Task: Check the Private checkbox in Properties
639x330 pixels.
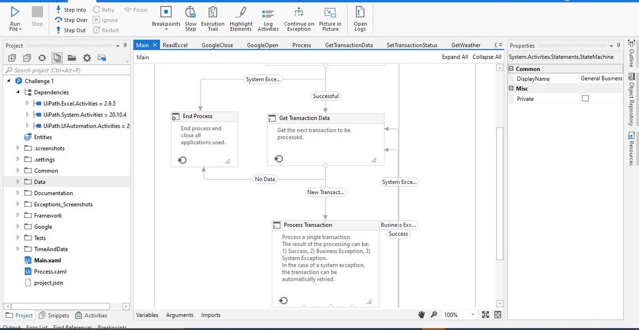Action: [x=585, y=99]
